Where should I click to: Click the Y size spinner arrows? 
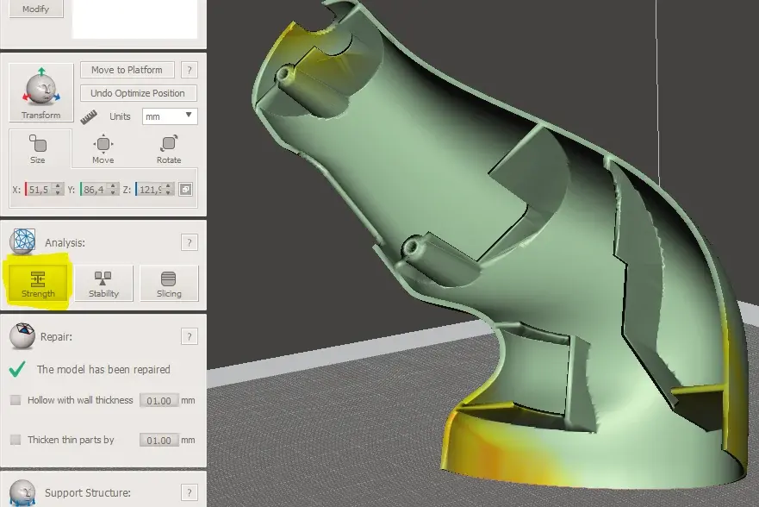[113, 190]
